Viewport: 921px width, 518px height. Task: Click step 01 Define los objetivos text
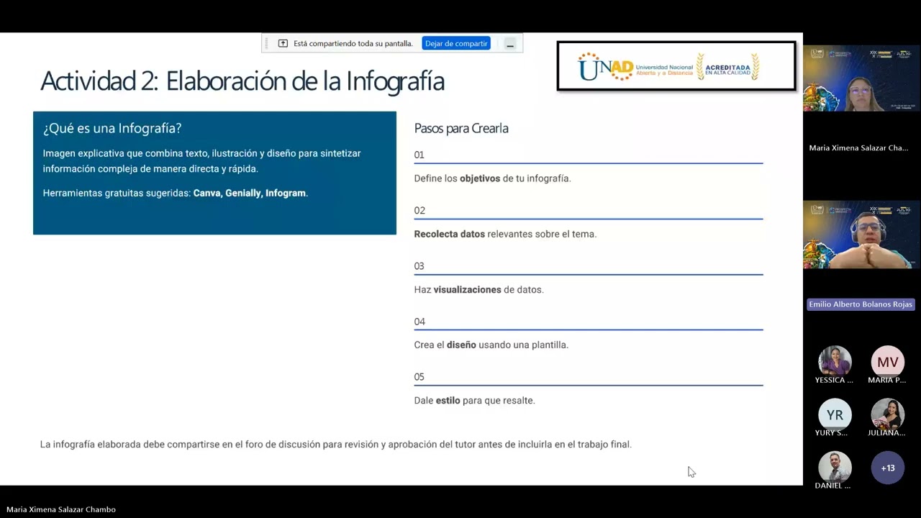[x=492, y=178]
